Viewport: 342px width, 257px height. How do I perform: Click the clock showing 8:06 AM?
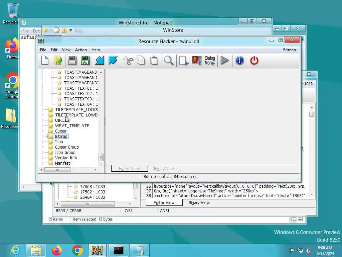325,248
